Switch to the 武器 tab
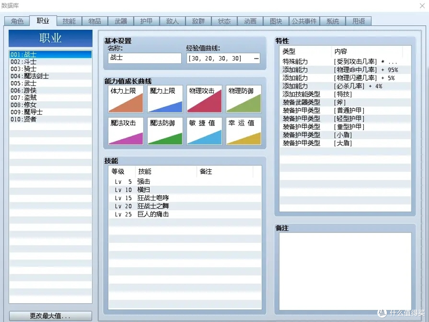429x322 pixels. coord(121,21)
